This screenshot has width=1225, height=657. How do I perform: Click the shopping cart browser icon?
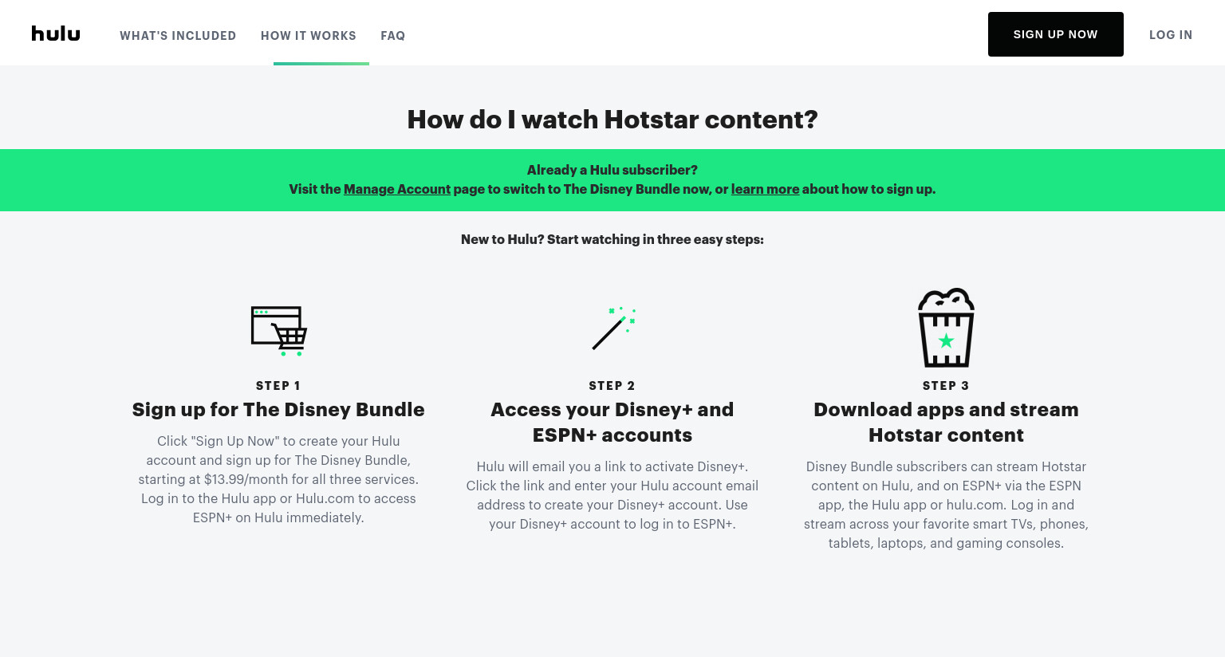click(279, 331)
